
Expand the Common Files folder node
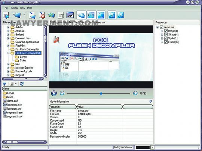click(x=8, y=38)
